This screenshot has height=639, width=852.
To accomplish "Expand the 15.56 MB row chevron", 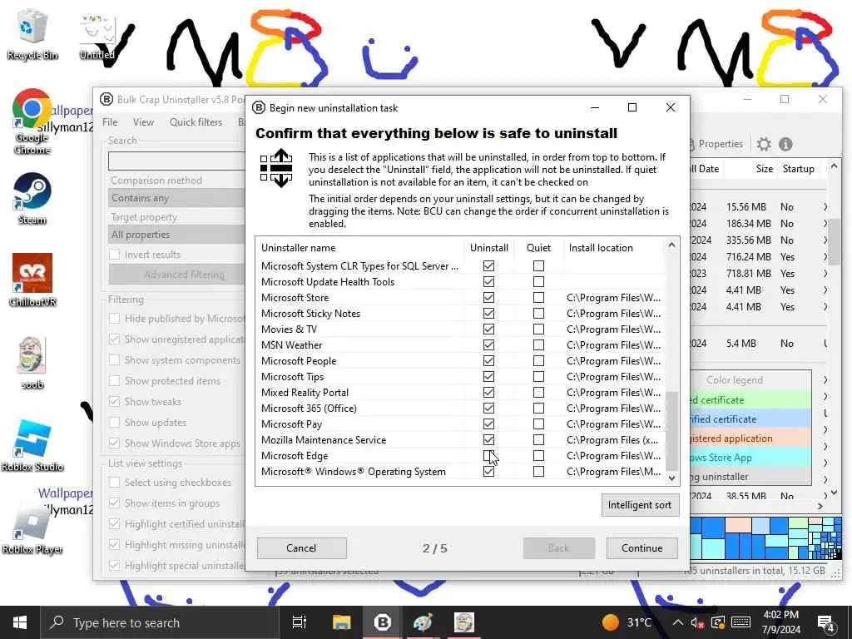I will click(x=825, y=207).
